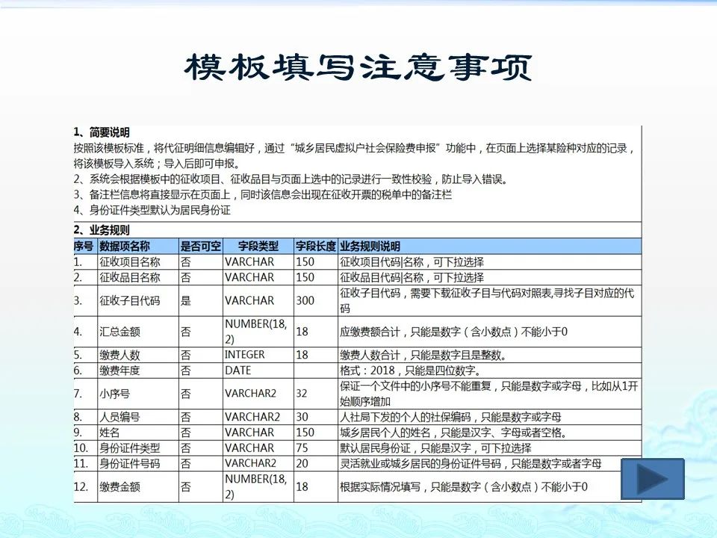
Task: Click the length value 75
Action: pos(302,448)
